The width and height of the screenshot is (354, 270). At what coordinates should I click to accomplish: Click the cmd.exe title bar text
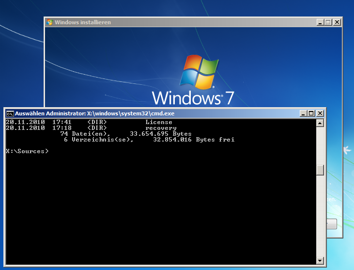tap(94, 113)
